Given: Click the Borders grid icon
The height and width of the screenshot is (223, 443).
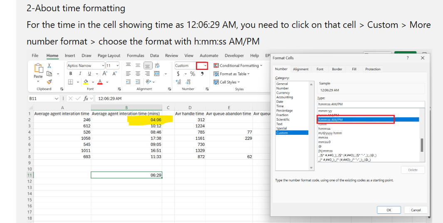Looking at the screenshot, I should [x=71, y=82].
